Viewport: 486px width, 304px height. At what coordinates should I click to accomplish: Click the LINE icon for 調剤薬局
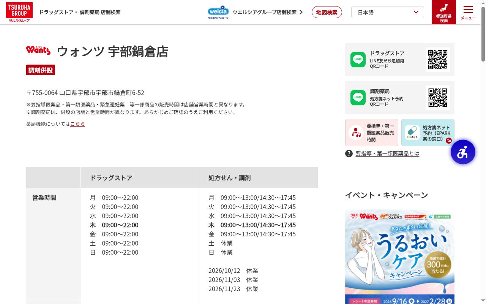click(x=358, y=98)
